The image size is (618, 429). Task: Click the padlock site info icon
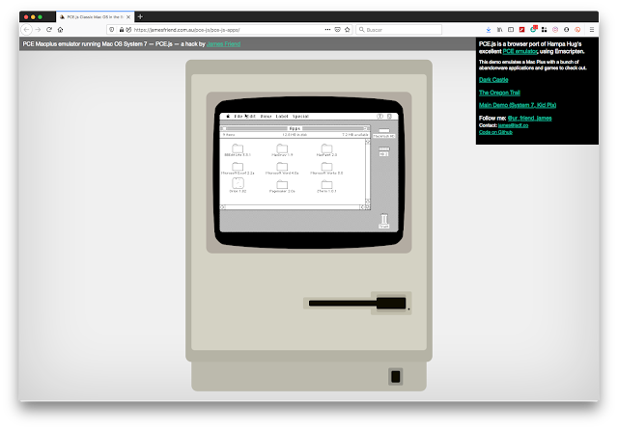[x=122, y=30]
